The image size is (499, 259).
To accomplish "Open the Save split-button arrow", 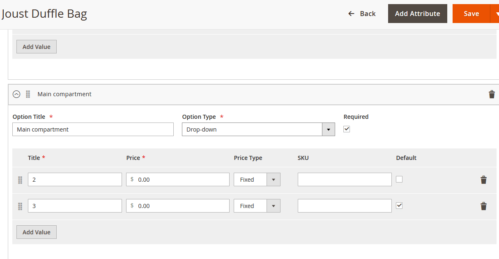I will [x=497, y=13].
